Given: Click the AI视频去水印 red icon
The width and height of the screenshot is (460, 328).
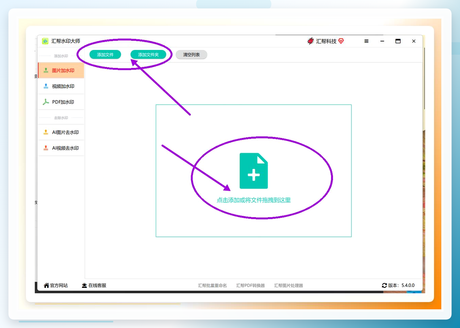Looking at the screenshot, I should [46, 148].
